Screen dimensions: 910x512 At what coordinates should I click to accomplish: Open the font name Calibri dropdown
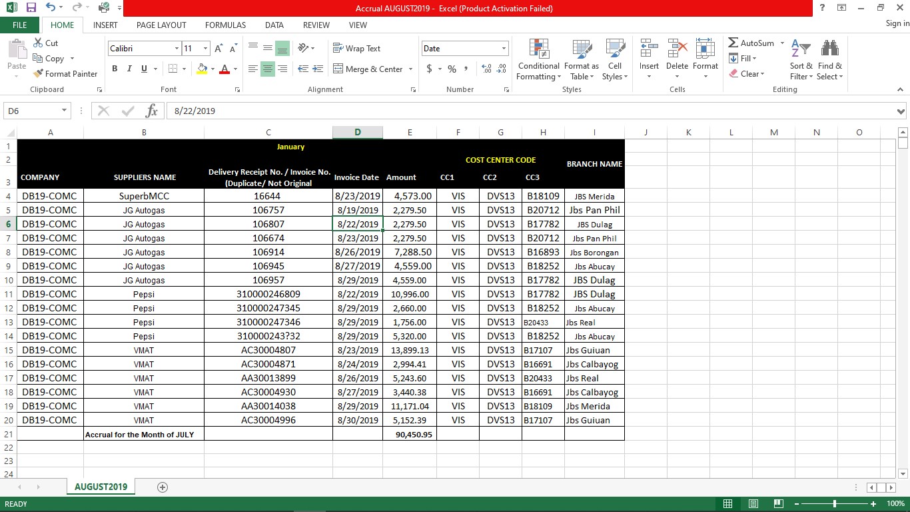click(177, 49)
